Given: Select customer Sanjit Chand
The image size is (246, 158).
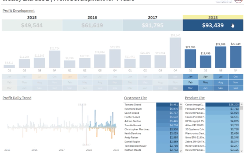Looking at the screenshot, I should tap(151, 113).
